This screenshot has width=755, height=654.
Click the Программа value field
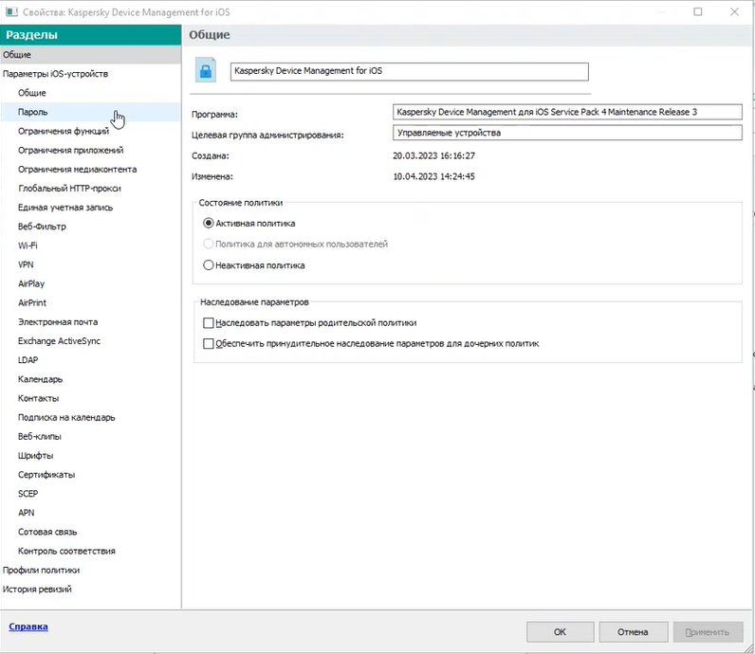(567, 112)
